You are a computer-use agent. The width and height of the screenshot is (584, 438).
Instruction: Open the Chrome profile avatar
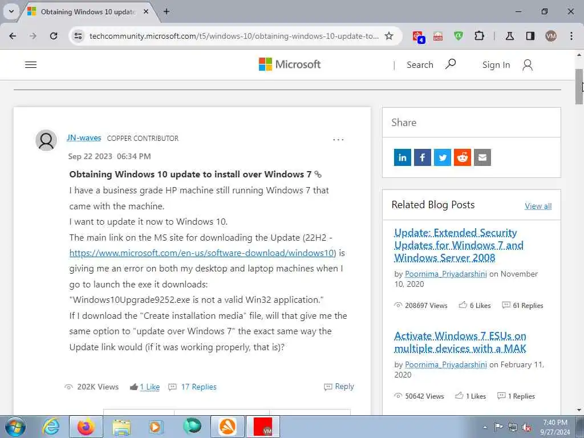pos(551,36)
